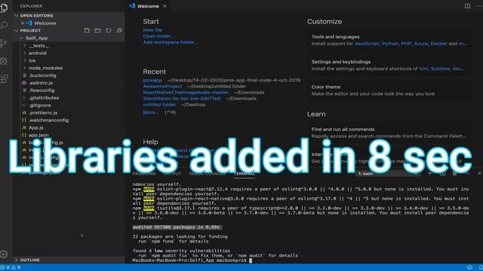Viewport: 483px width, 271px height.
Task: Open recent Starotitorov-tic-tac-toe project
Action: click(182, 99)
